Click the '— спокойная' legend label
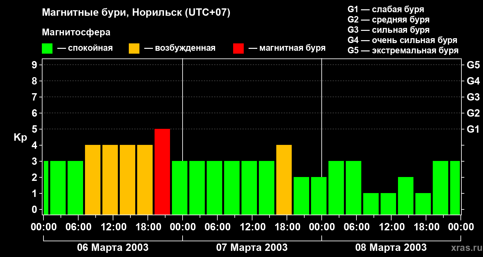Screen dimensions: 483x257 (85, 48)
